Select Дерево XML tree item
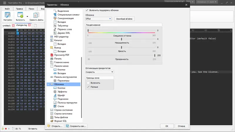 pyautogui.click(x=63, y=33)
